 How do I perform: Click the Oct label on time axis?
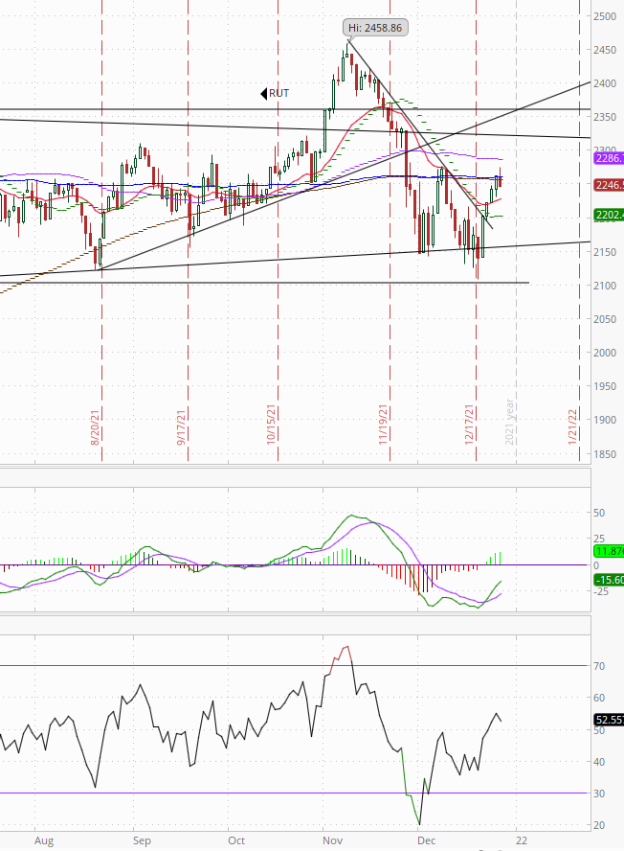[236, 840]
